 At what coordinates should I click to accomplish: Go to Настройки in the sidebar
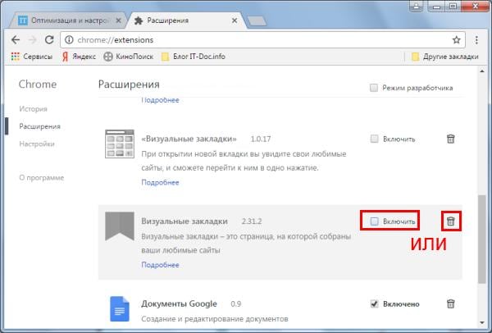click(37, 144)
